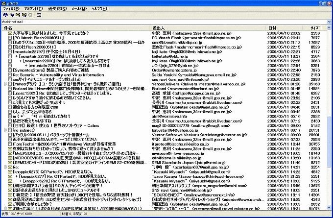Open the メール(M) menu

[79, 9]
